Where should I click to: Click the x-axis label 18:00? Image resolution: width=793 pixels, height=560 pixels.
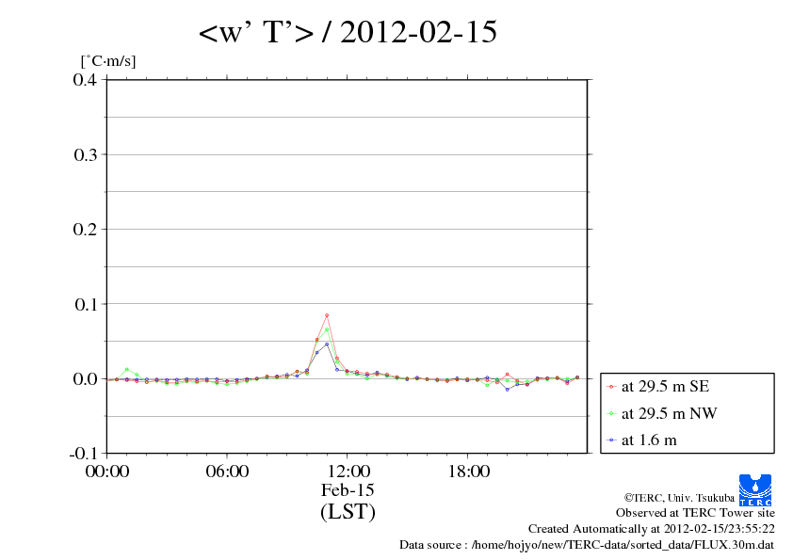[x=468, y=472]
